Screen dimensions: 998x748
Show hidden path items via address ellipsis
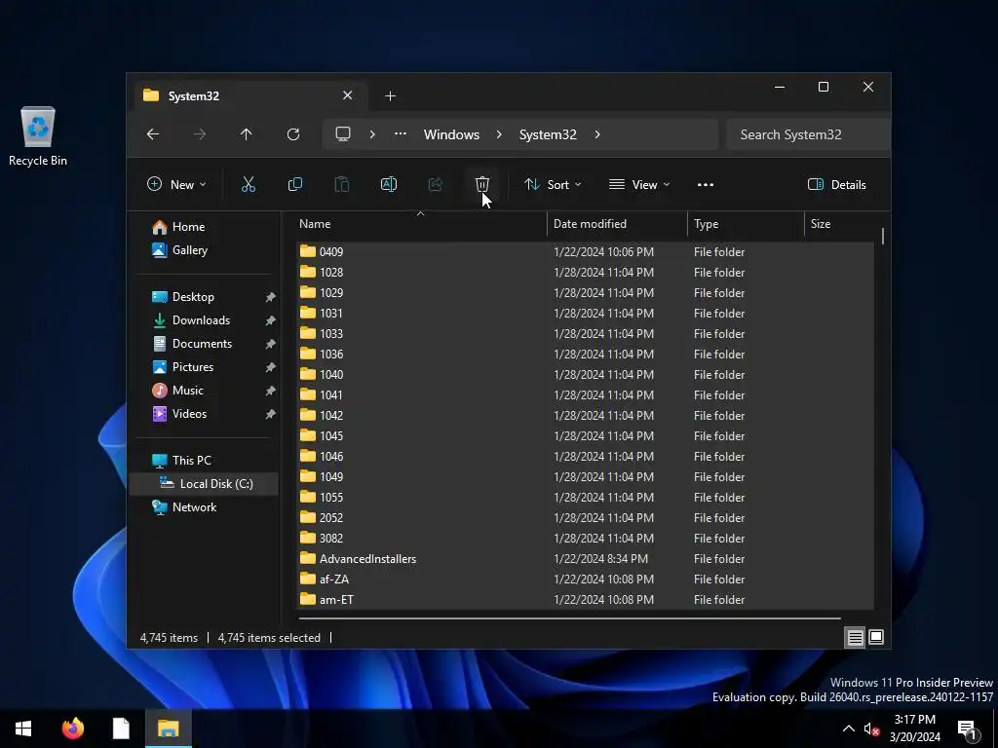pos(401,134)
